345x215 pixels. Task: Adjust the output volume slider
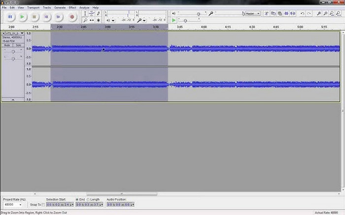(x=199, y=14)
